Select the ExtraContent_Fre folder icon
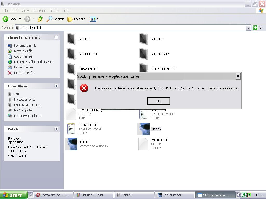 (x=143, y=68)
